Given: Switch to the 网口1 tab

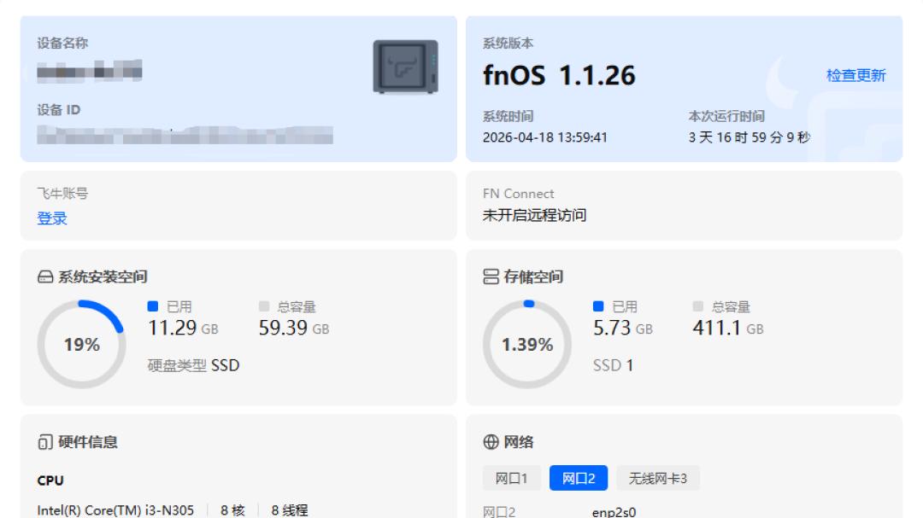Looking at the screenshot, I should [511, 478].
